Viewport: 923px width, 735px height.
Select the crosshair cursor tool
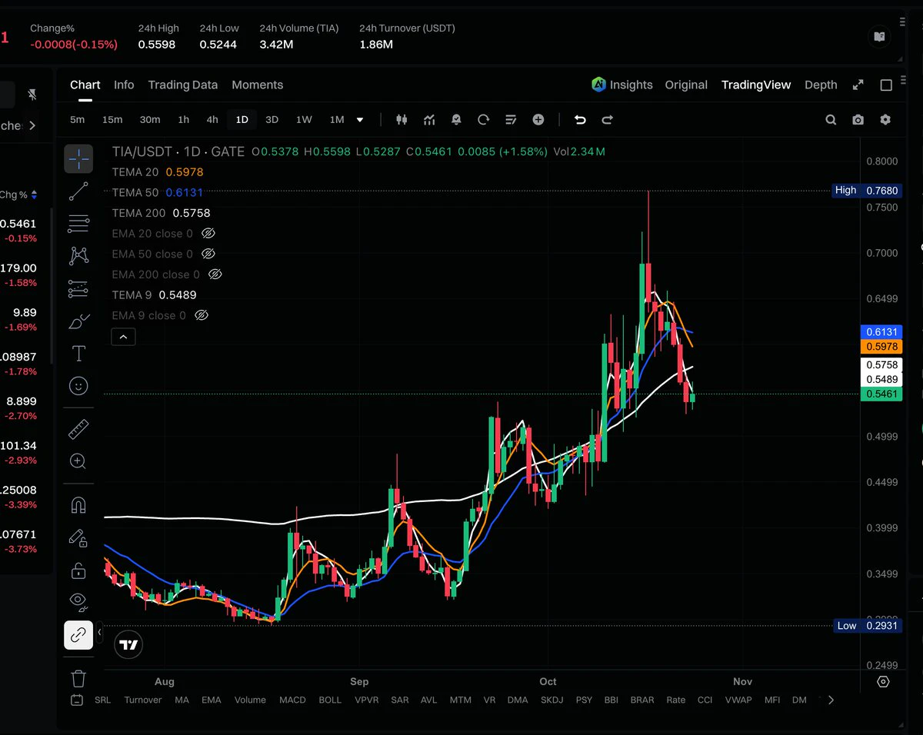tap(78, 159)
